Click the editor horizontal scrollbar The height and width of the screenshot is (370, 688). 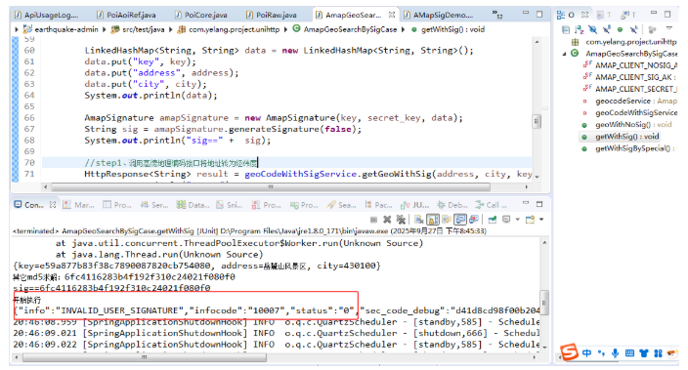(271, 186)
